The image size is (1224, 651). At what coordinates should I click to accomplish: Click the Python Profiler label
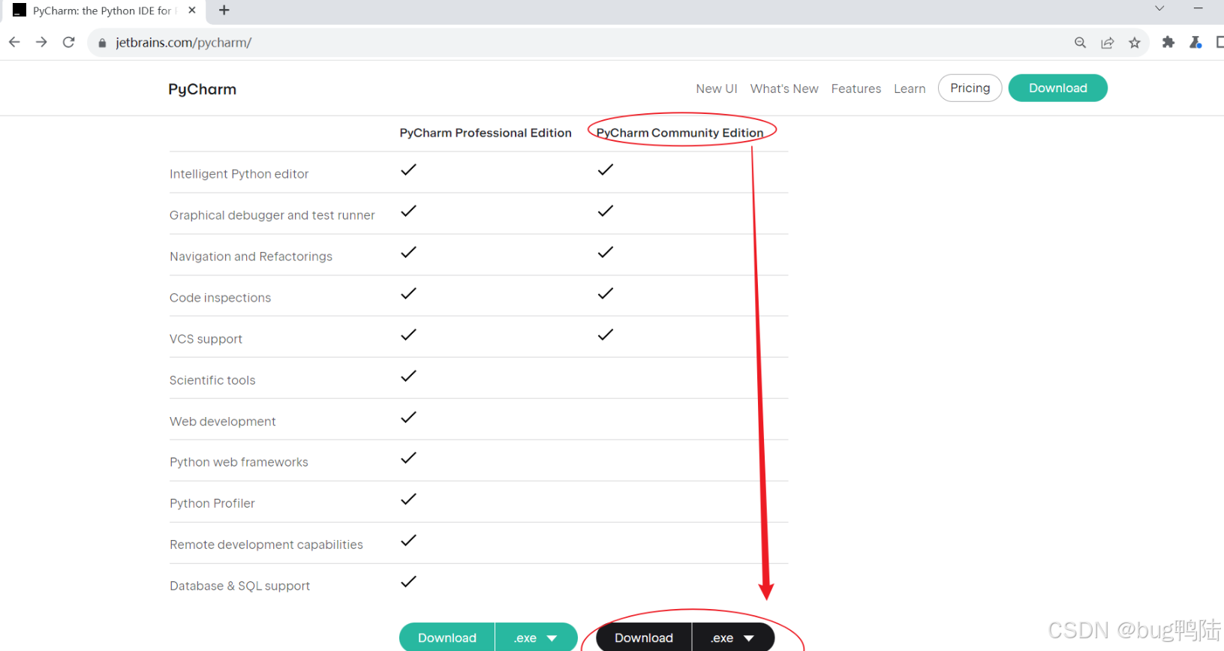(x=212, y=503)
